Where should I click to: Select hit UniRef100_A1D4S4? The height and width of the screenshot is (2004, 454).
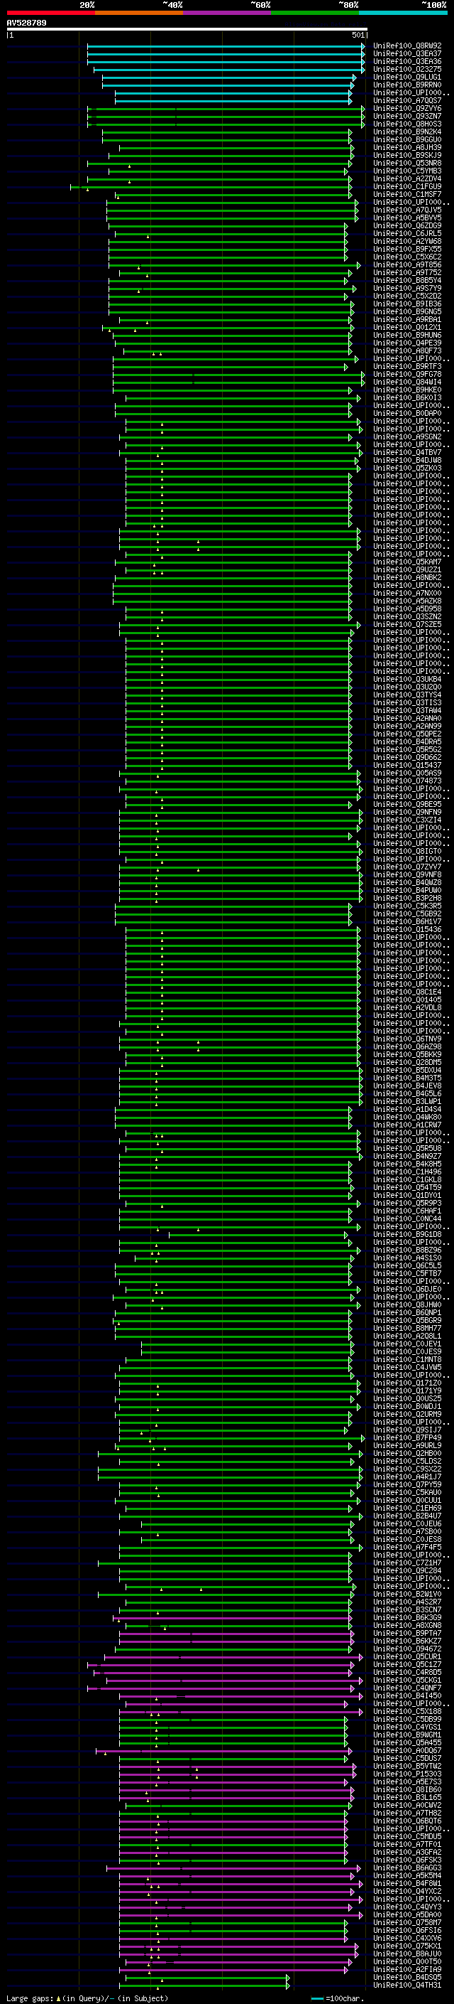coord(407,1110)
